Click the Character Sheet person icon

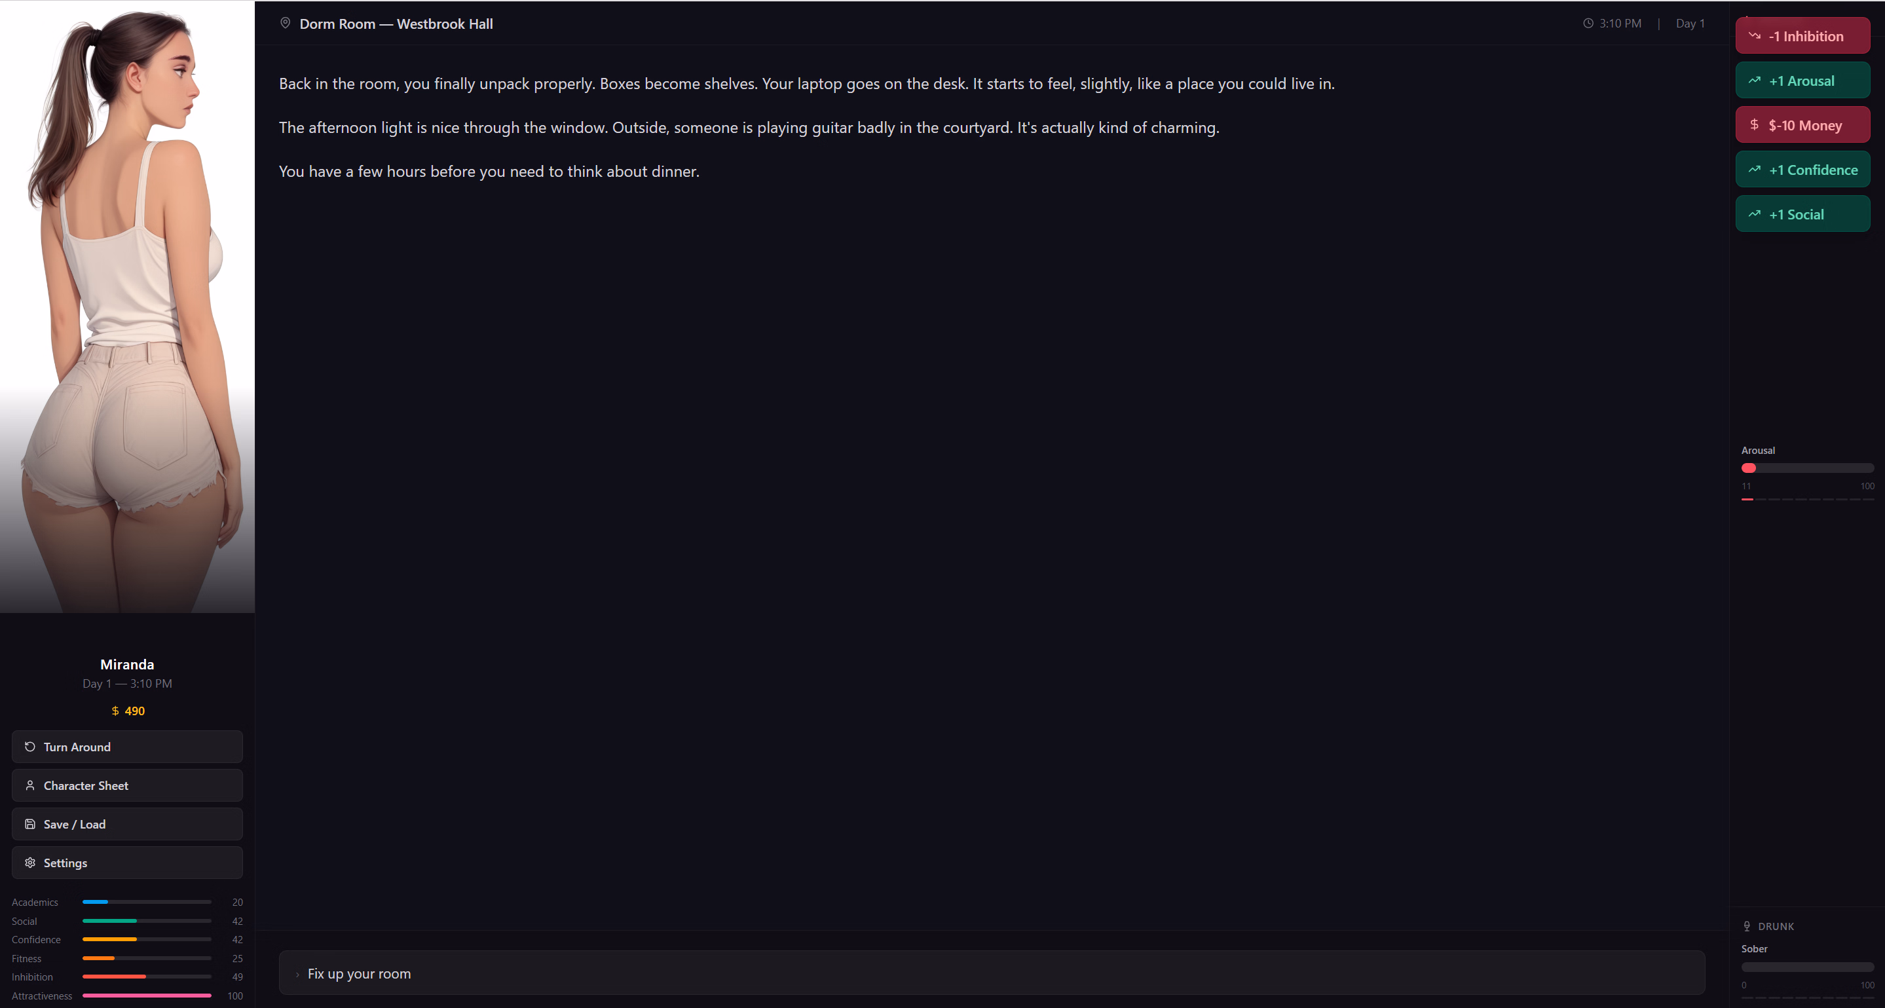pos(30,785)
